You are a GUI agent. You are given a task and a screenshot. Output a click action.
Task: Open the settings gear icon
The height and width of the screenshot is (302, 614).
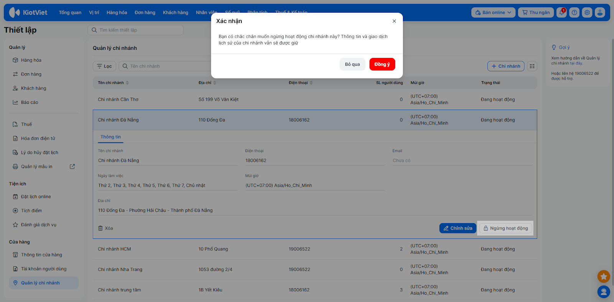(587, 13)
